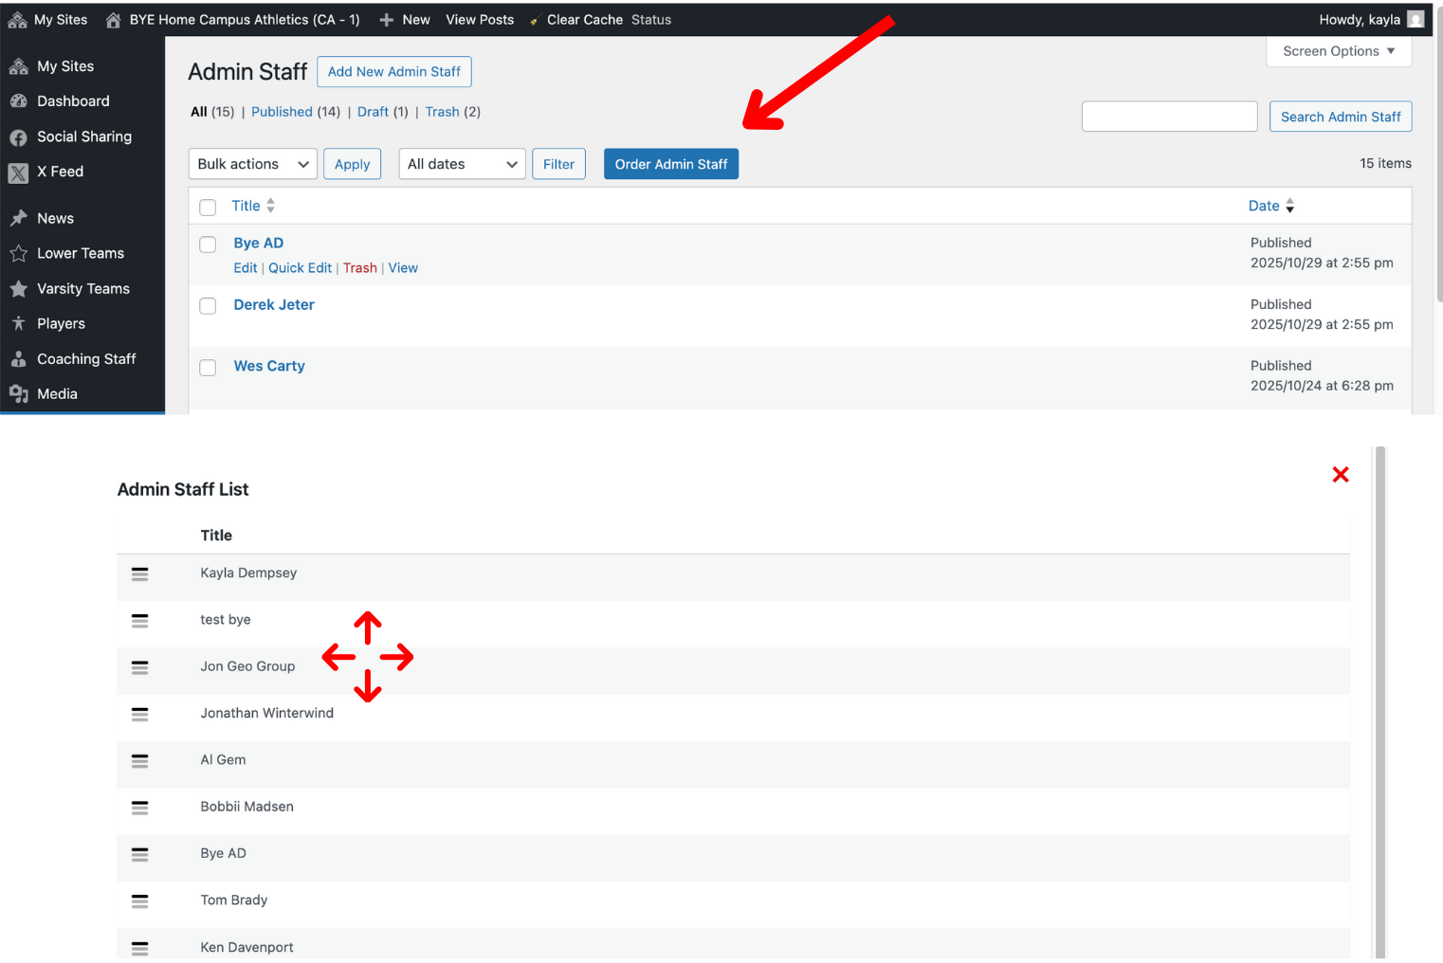
Task: Click the Order Admin Staff button
Action: [670, 163]
